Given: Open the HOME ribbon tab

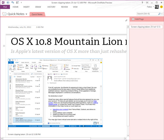Looking at the screenshot, I should point(15,7).
